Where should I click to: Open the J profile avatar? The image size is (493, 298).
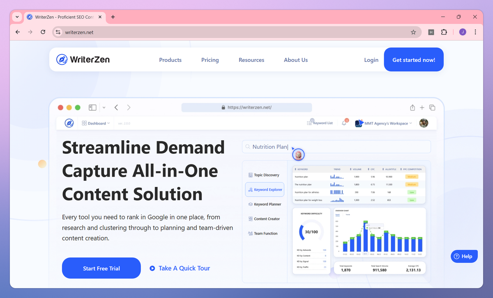point(463,32)
